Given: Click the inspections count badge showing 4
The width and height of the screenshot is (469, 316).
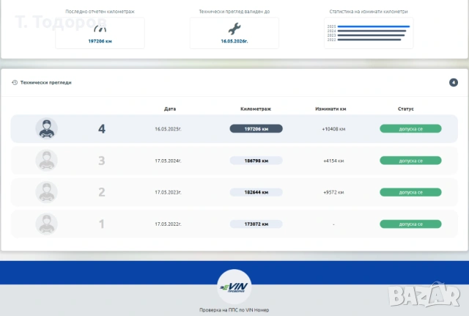Looking at the screenshot, I should 454,82.
